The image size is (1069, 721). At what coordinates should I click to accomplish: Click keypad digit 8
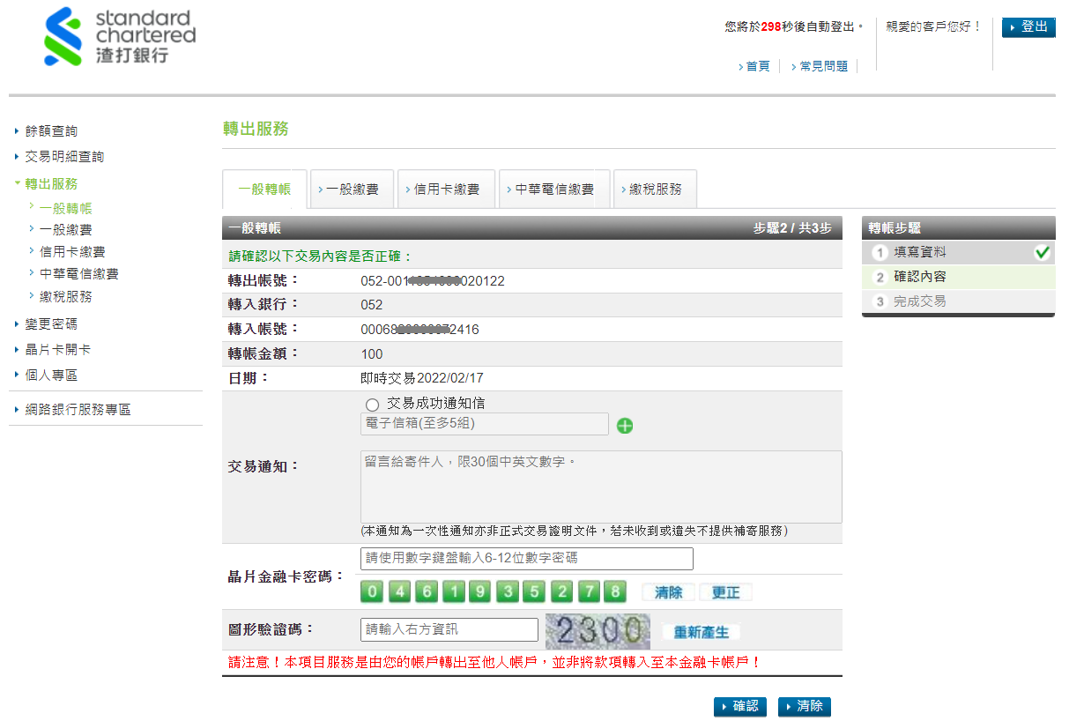click(616, 591)
